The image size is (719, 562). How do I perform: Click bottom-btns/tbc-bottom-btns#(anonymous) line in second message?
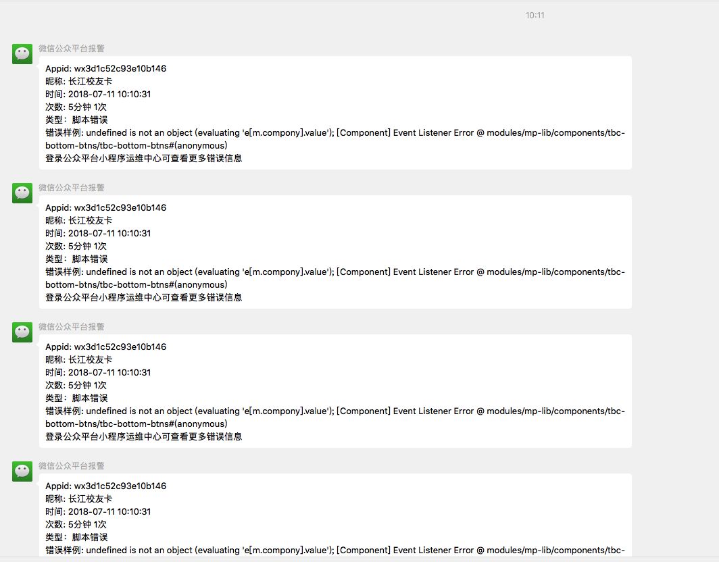click(x=137, y=284)
